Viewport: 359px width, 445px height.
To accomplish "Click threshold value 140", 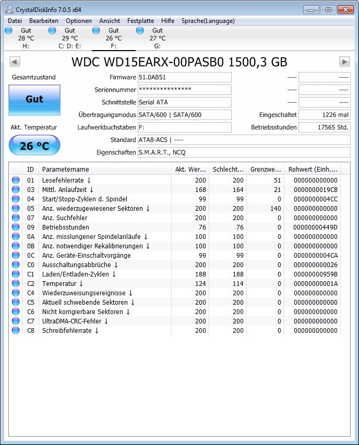I will (276, 208).
